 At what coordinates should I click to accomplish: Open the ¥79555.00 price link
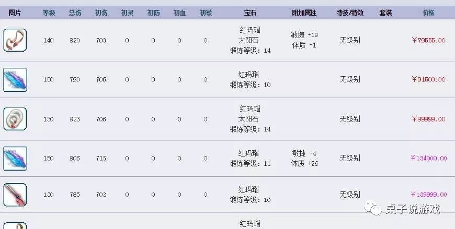(428, 40)
